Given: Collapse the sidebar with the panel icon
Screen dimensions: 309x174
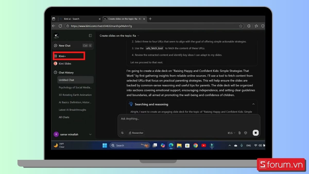Looking at the screenshot, I should pyautogui.click(x=90, y=36).
